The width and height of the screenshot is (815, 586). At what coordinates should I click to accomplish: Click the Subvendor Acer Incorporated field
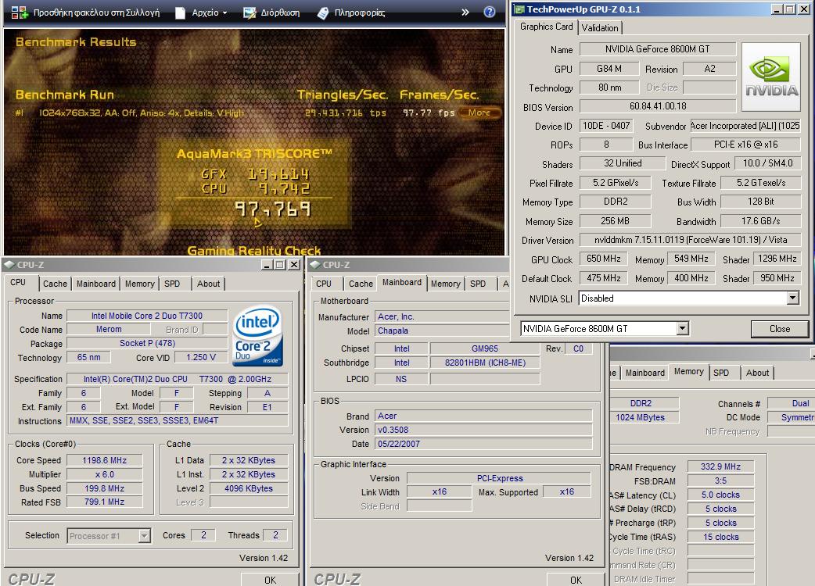(x=745, y=126)
